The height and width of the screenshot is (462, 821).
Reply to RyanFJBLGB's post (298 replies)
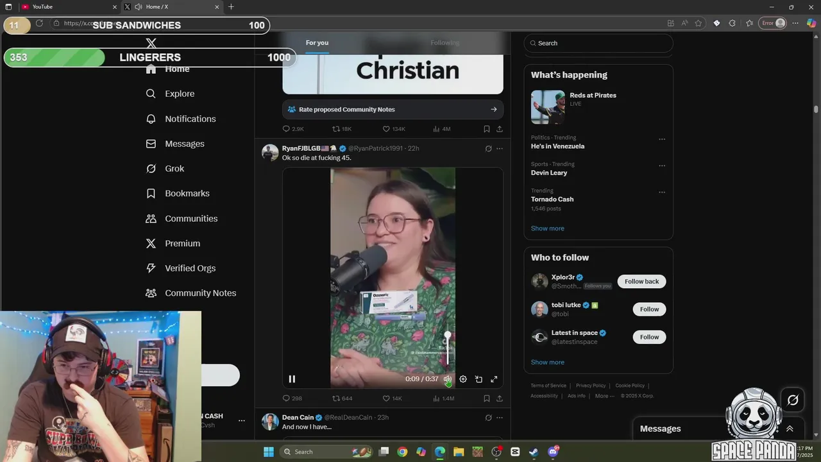point(292,398)
